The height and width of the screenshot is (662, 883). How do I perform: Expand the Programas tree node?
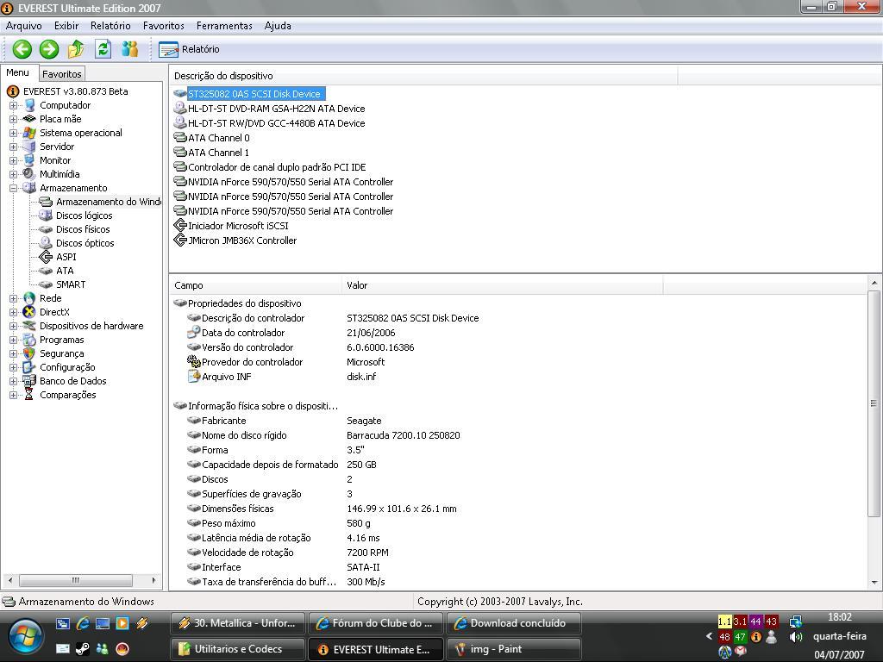[13, 340]
